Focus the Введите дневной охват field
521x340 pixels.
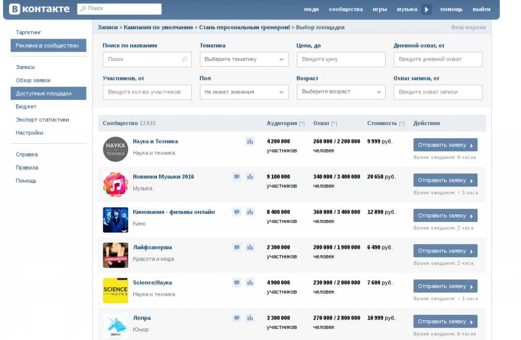438,59
